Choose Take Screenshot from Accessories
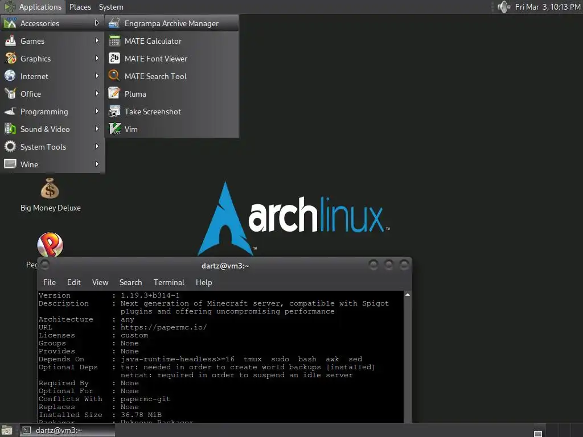The width and height of the screenshot is (583, 437). [x=172, y=112]
